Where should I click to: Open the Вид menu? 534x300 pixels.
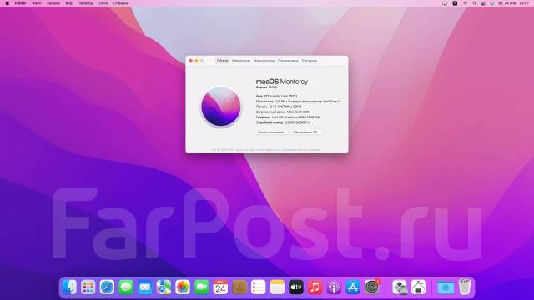(68, 3)
